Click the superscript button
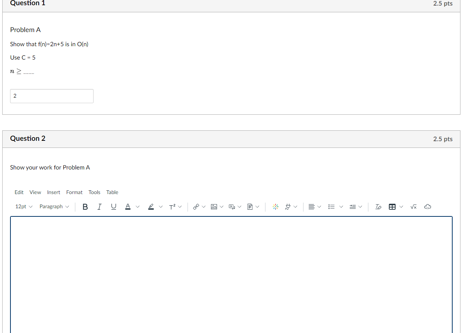This screenshot has width=475, height=333. (173, 206)
